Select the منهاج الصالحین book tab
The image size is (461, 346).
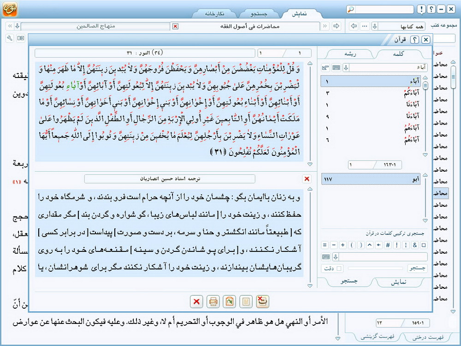click(95, 26)
